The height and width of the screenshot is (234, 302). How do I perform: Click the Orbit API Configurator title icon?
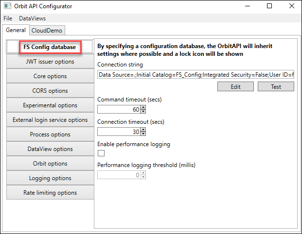coord(7,6)
